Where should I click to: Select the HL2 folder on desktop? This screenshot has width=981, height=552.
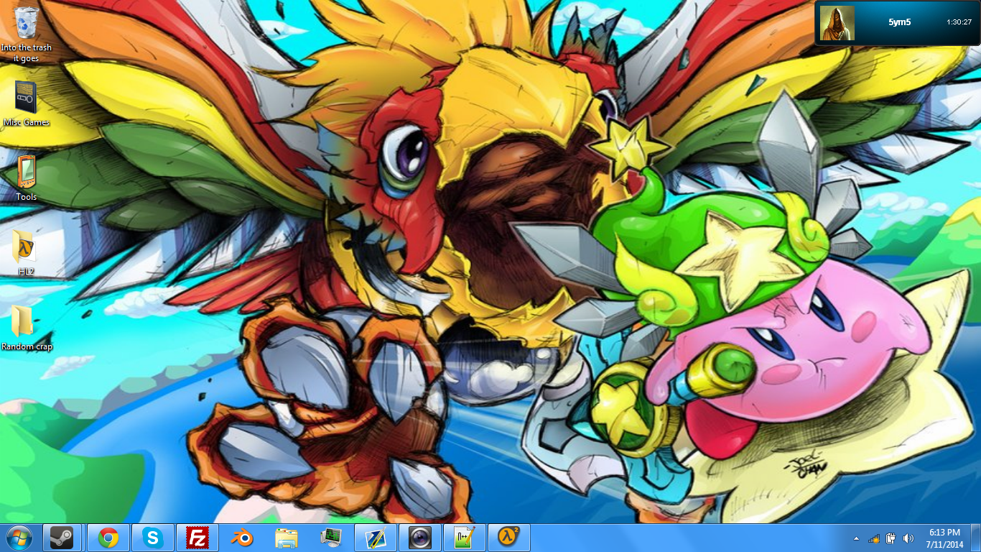[24, 247]
